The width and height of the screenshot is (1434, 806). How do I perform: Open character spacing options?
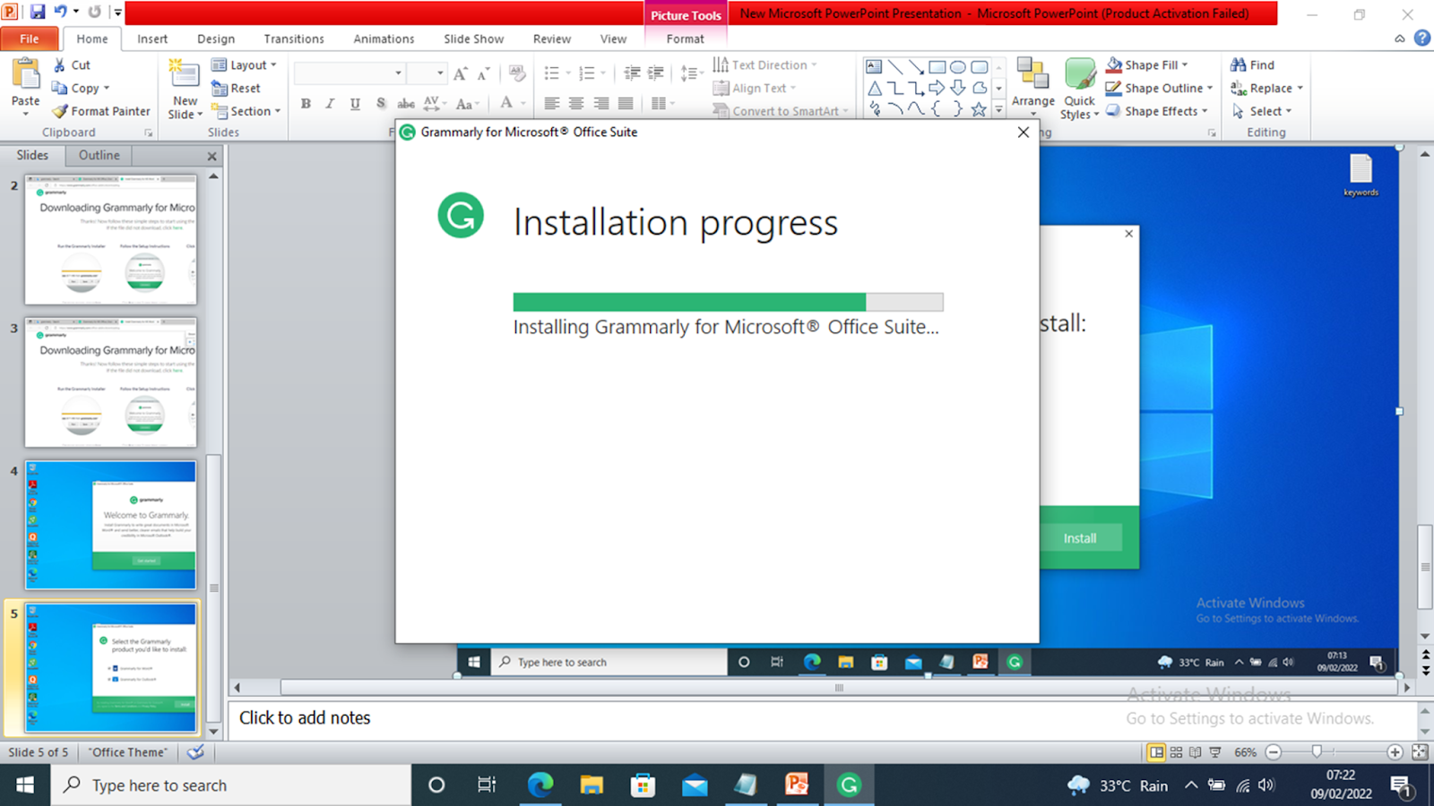[x=434, y=103]
